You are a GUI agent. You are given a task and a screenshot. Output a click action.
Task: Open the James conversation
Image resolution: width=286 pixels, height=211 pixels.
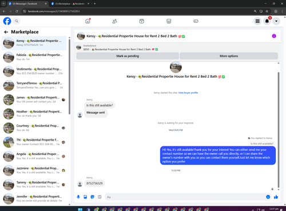[34, 99]
